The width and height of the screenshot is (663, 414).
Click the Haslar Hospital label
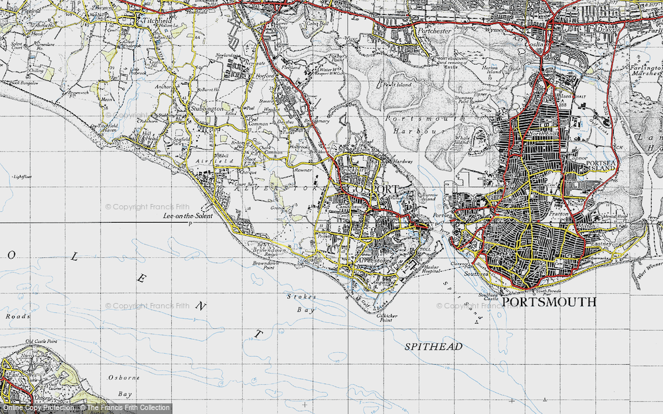[431, 269]
